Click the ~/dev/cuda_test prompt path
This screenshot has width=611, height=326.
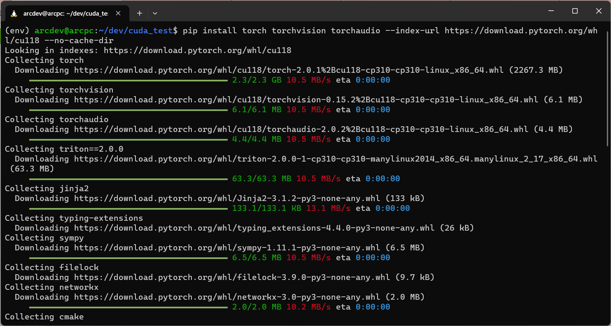(x=135, y=30)
